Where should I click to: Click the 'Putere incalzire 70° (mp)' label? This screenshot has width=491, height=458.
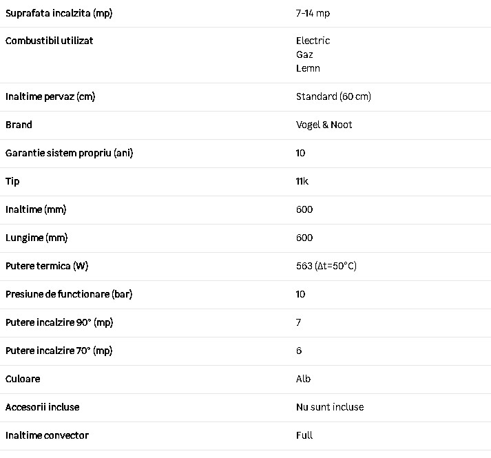click(x=59, y=351)
